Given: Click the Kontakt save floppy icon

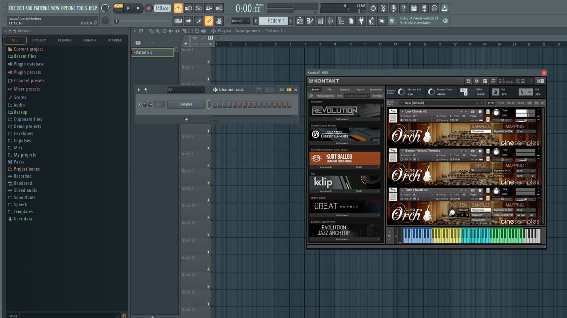Looking at the screenshot, I should point(469,81).
